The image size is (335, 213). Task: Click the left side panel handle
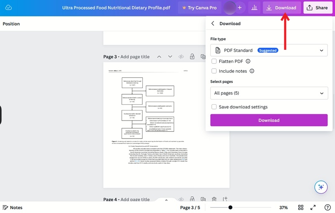tap(1, 115)
